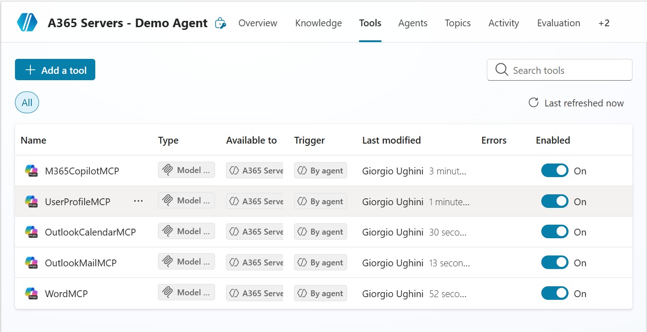647x332 pixels.
Task: Turn off the OutlookMailMCP toggle
Action: [x=554, y=263]
